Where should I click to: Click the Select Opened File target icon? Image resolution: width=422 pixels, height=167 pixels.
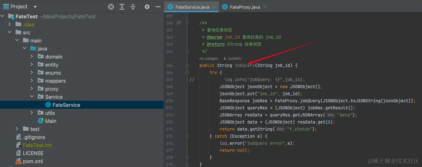[111, 7]
